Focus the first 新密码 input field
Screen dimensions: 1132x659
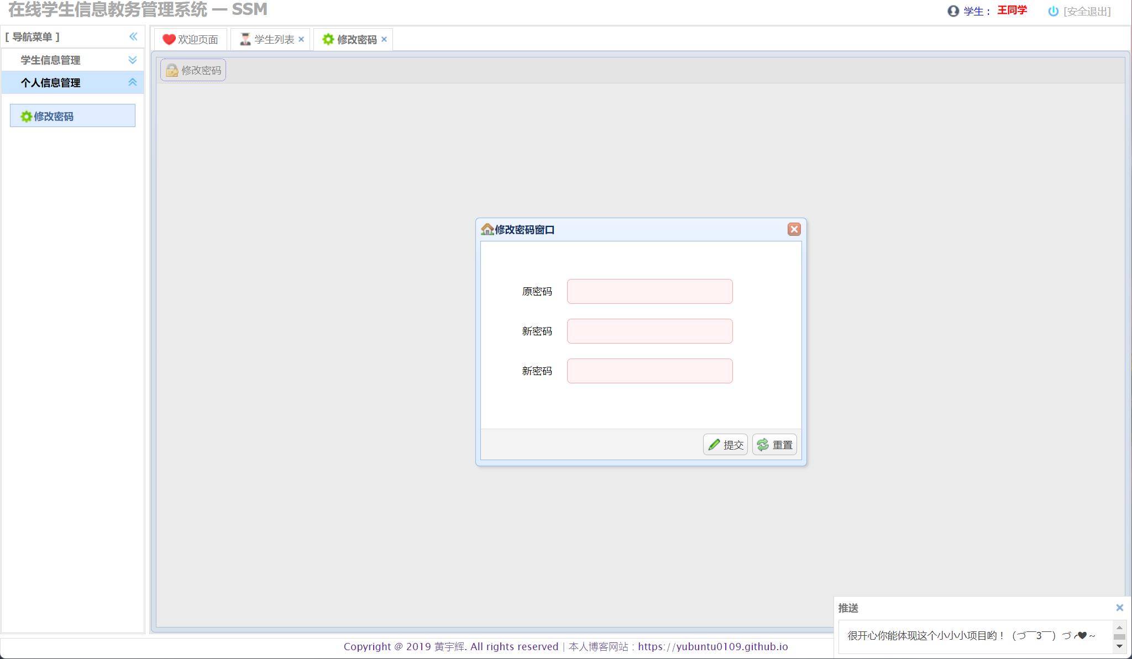(x=649, y=331)
